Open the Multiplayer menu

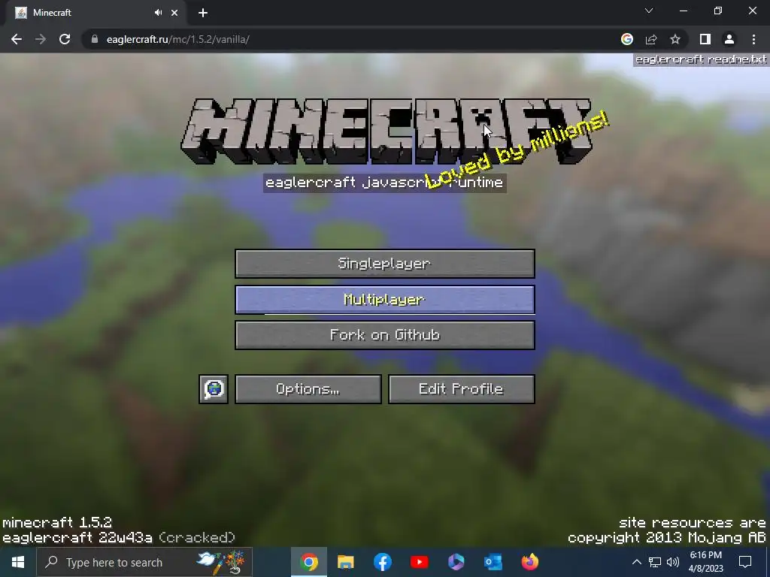point(385,300)
